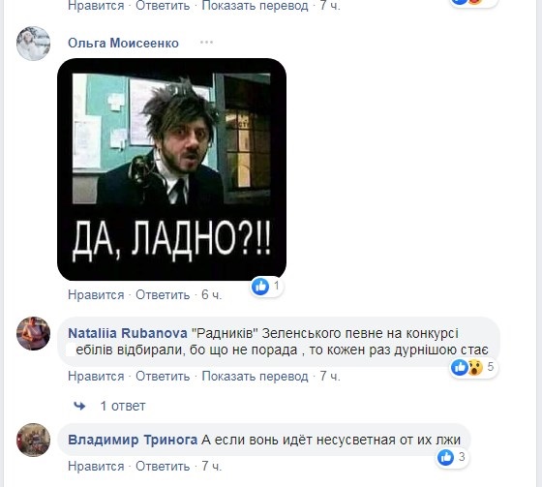Reply to Ольга Моисеенко's comment with Ответить
Image resolution: width=542 pixels, height=487 pixels.
163,295
